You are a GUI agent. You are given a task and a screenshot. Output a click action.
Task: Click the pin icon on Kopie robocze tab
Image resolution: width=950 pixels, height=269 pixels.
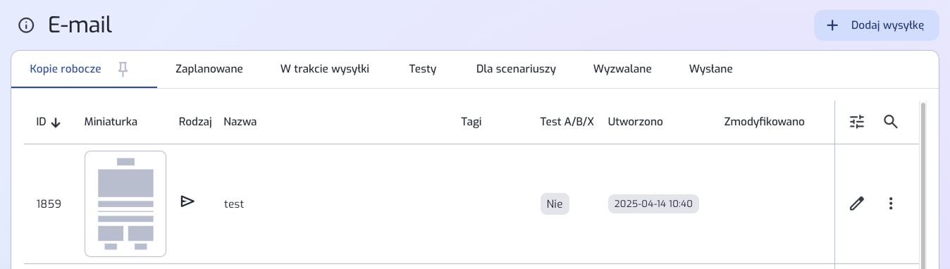[x=123, y=69]
